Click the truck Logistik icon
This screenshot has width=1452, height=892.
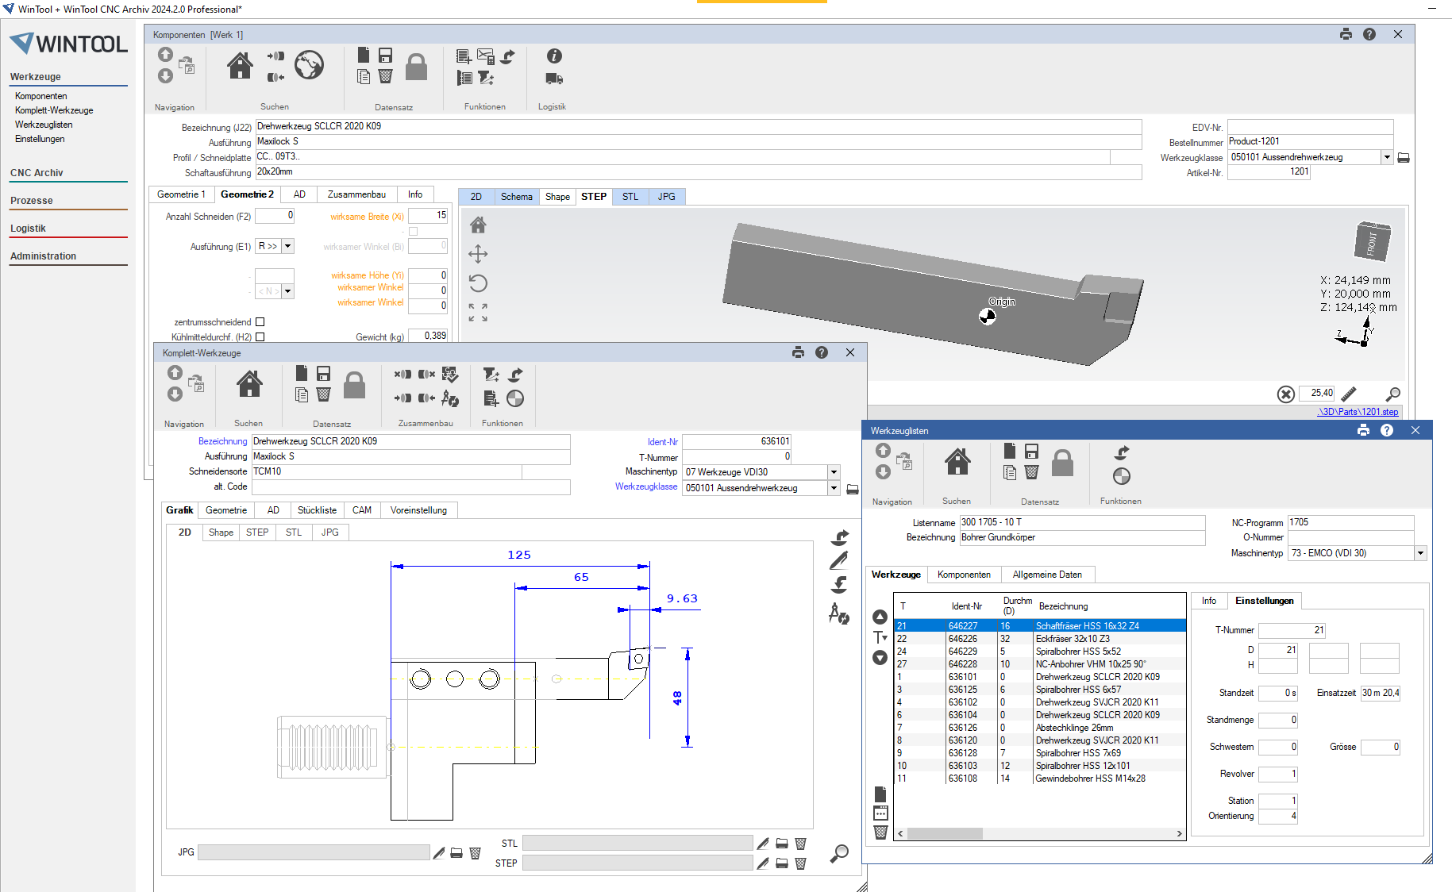(x=554, y=79)
